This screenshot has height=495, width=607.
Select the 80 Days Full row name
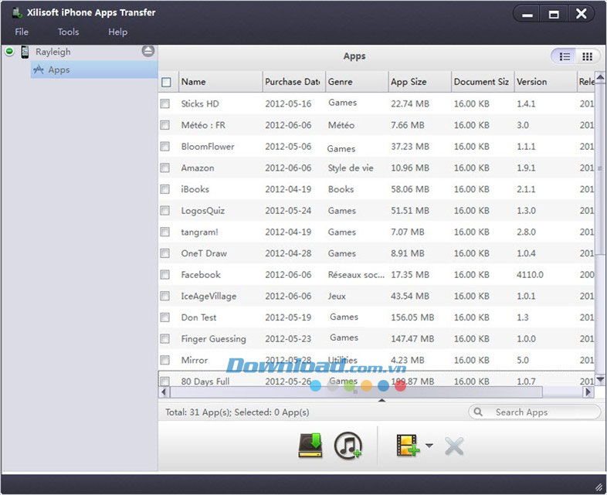[x=205, y=381]
